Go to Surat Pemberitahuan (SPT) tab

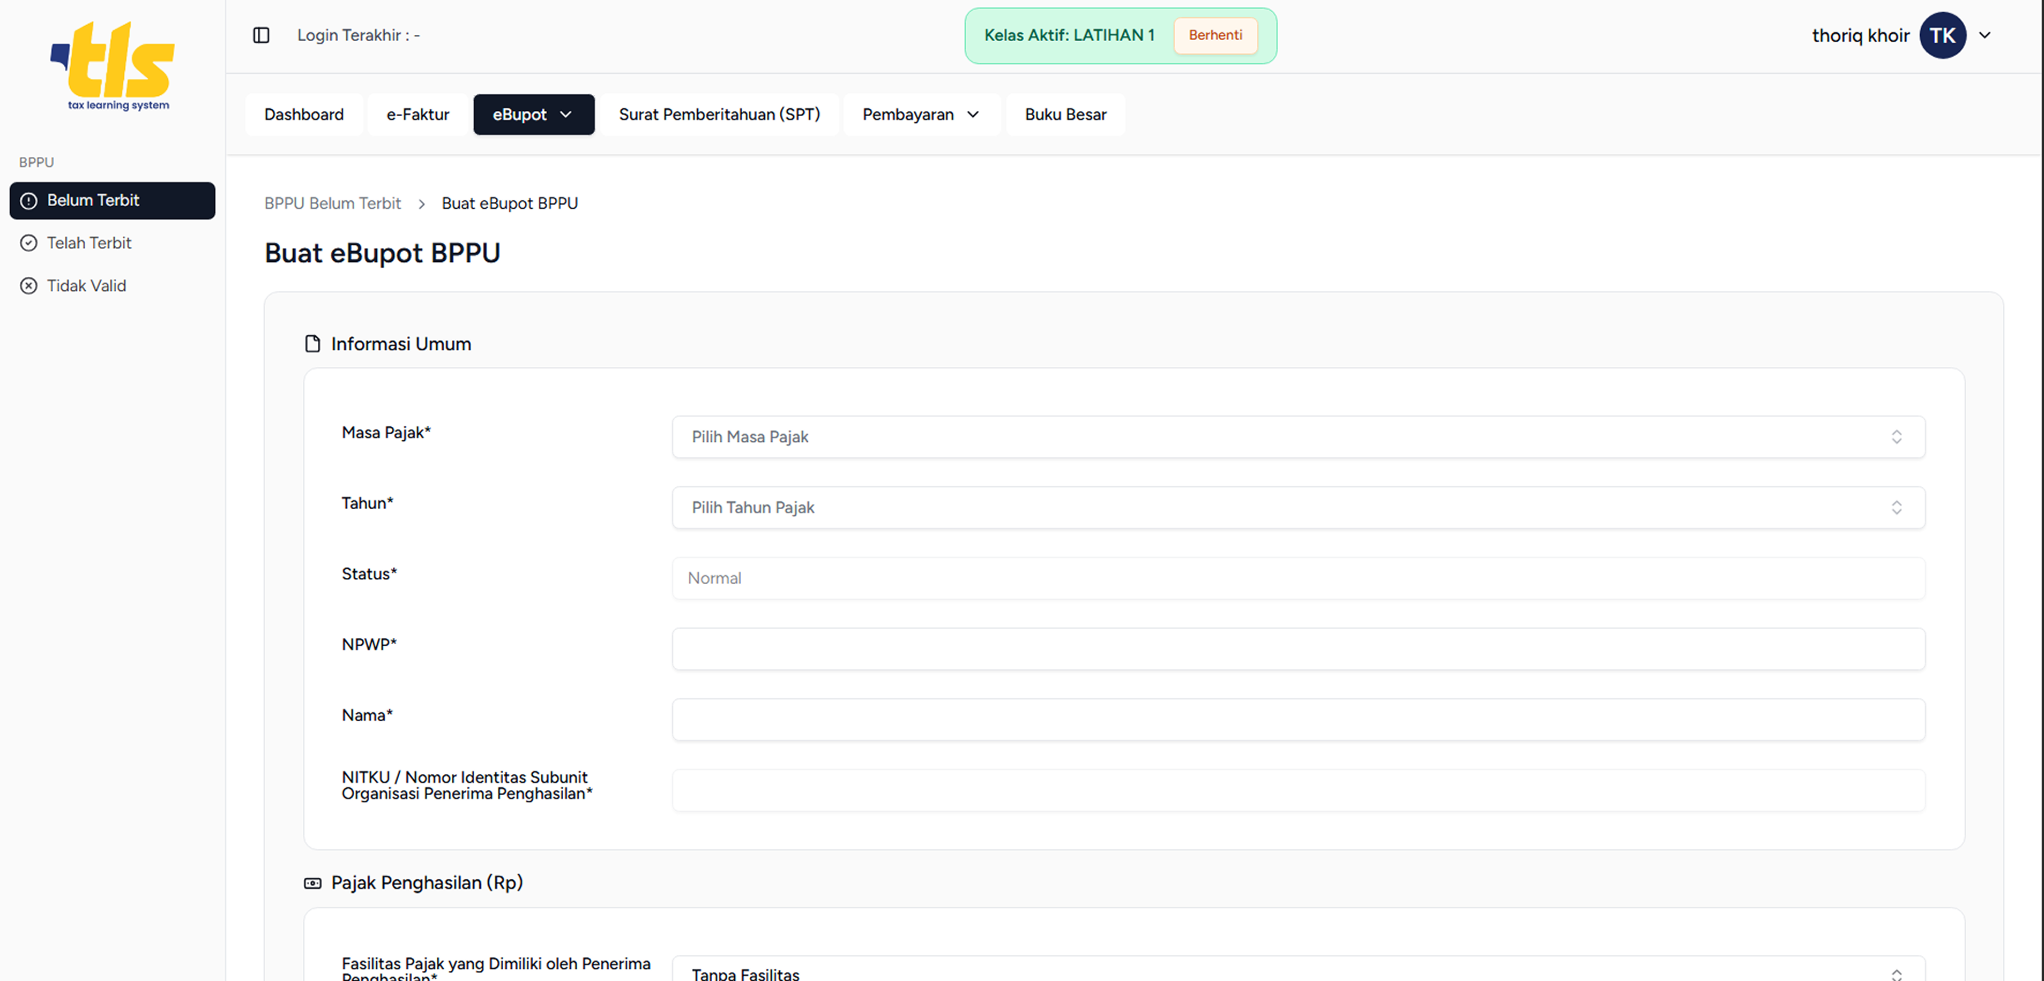pos(719,114)
